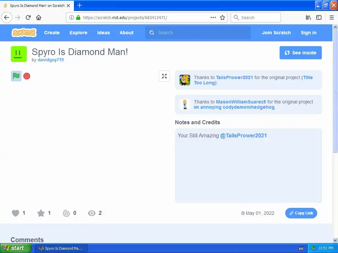Click the May 01, 2022 date text
Image resolution: width=338 pixels, height=253 pixels.
[260, 213]
